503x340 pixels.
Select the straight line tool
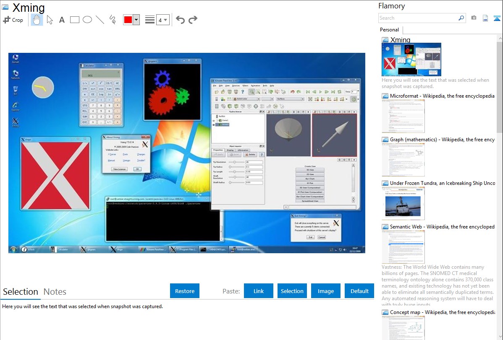[x=100, y=20]
